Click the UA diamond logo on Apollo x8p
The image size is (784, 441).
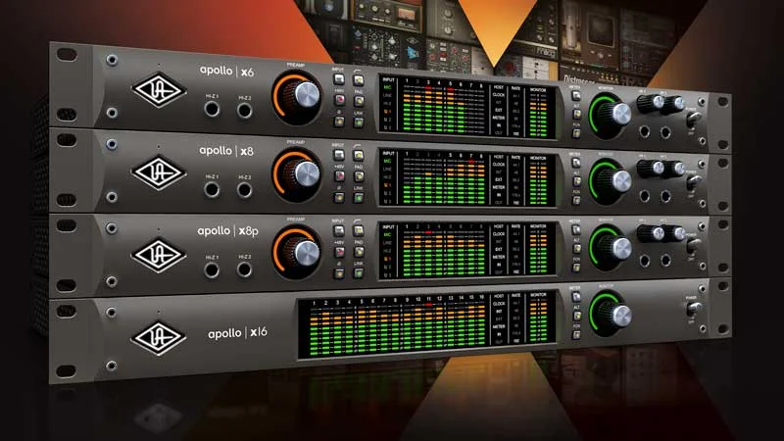[159, 256]
